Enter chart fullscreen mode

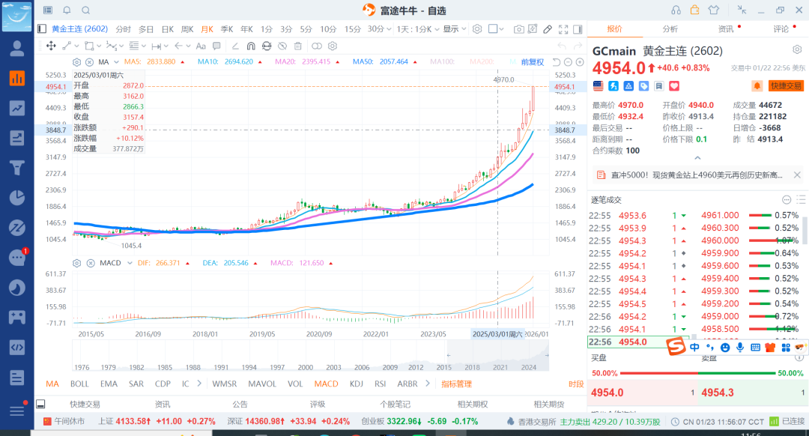[563, 29]
